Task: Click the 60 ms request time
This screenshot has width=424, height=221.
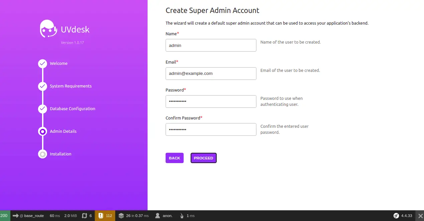Action: (x=55, y=216)
